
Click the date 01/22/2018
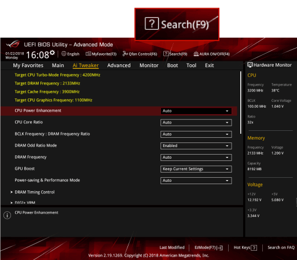(14, 53)
